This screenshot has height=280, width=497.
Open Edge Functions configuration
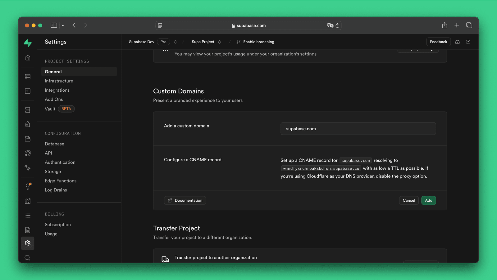(x=61, y=181)
